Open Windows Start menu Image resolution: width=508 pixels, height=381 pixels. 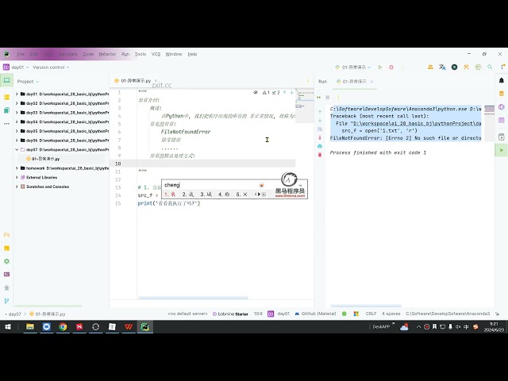(7, 327)
